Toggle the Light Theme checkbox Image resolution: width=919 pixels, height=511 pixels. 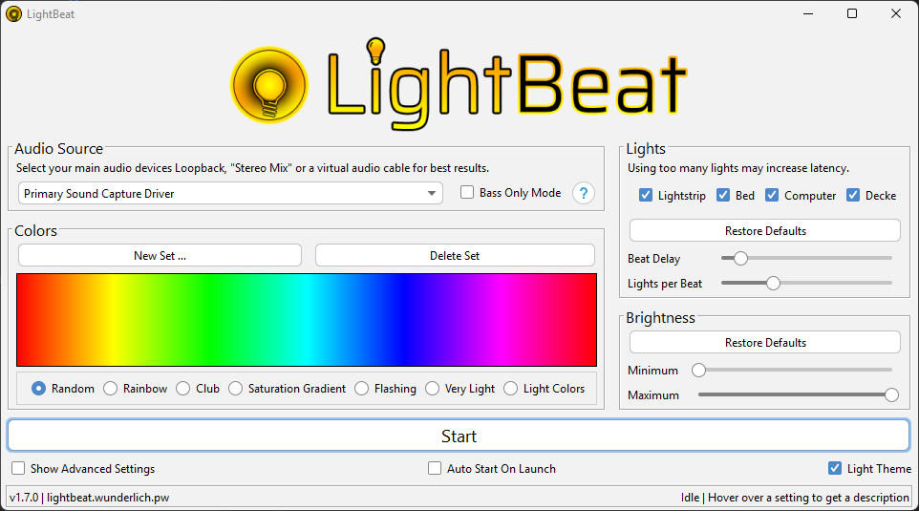click(835, 469)
